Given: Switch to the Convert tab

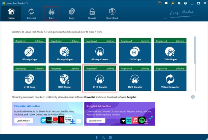Looking at the screenshot, I should pos(31,14).
